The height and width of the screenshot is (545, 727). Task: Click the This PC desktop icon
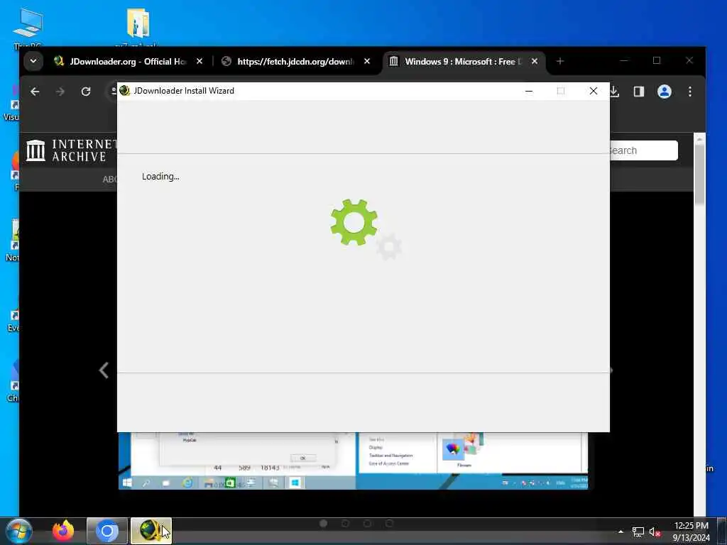28,28
